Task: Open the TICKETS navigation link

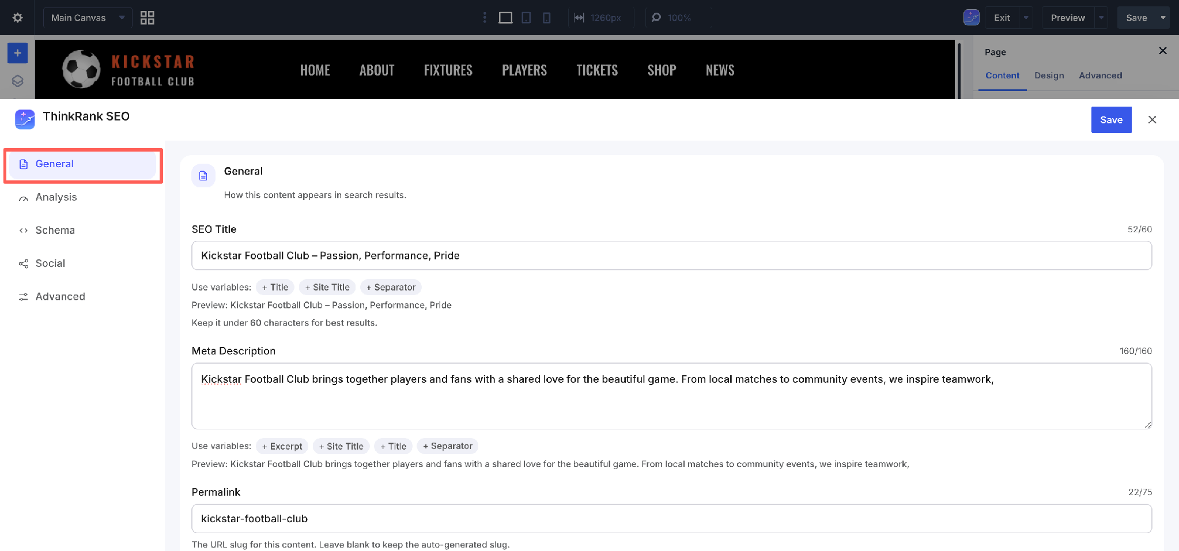Action: [597, 70]
